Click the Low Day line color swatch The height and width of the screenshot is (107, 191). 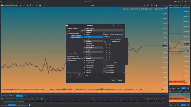[104, 73]
